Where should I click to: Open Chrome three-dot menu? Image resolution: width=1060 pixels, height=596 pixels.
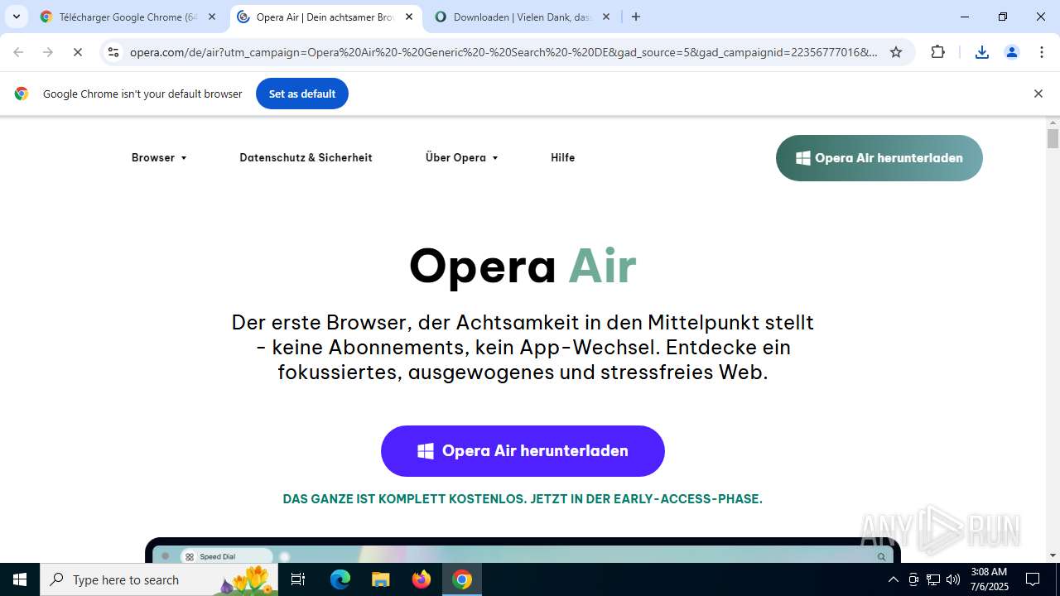1042,52
